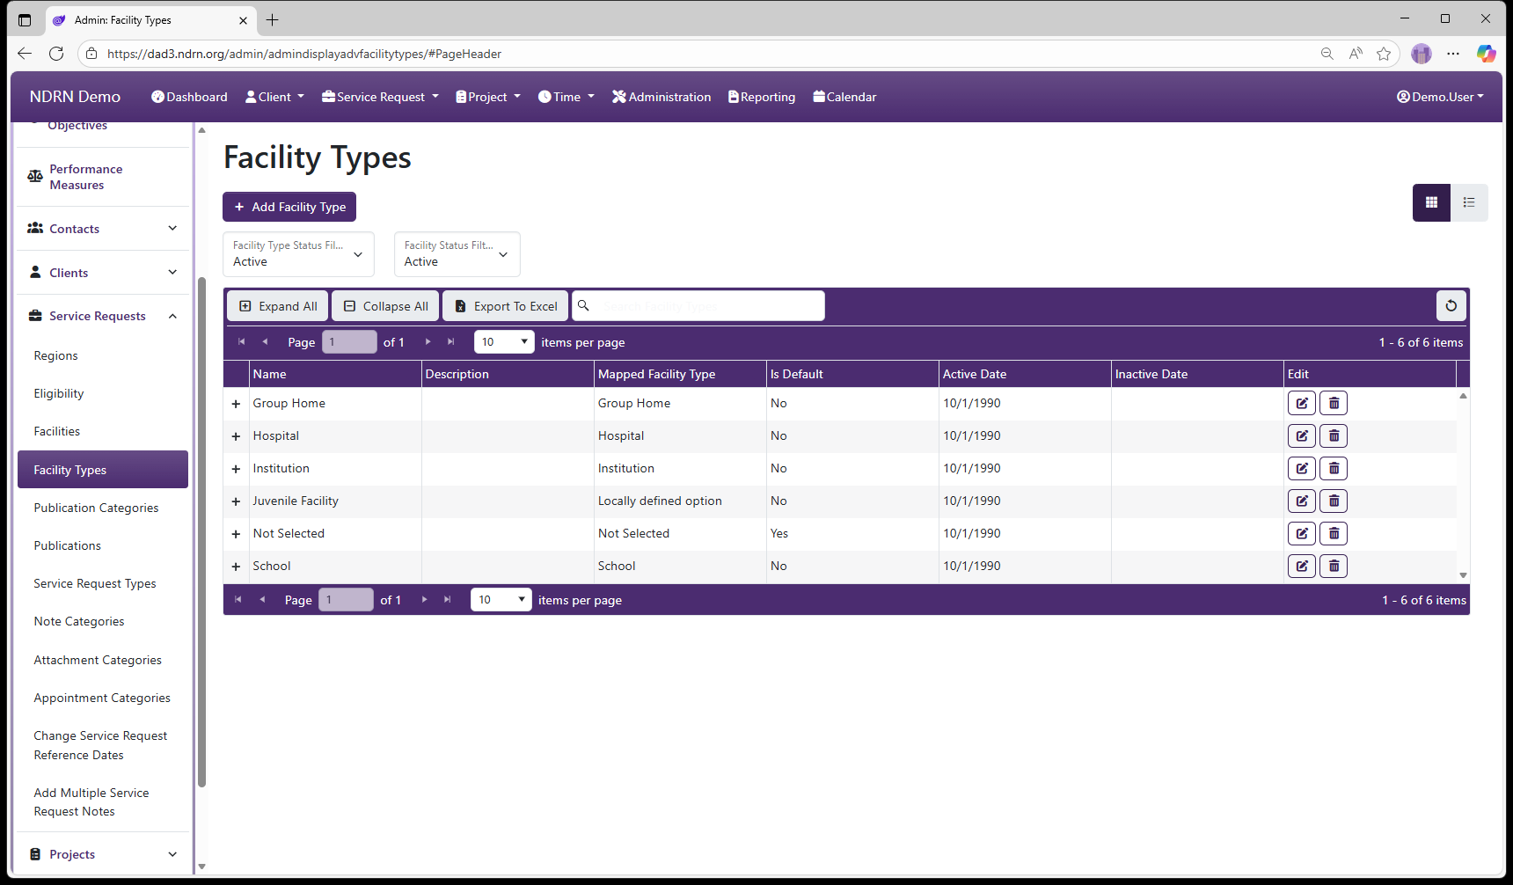
Task: Open Demo.User account menu
Action: [1440, 97]
